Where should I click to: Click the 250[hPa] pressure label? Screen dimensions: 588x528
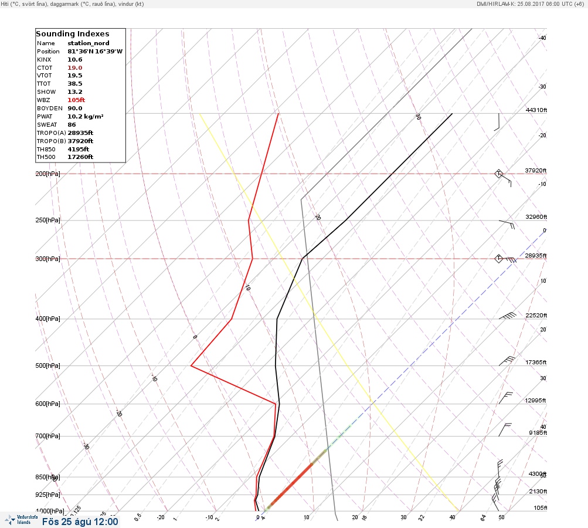click(47, 220)
